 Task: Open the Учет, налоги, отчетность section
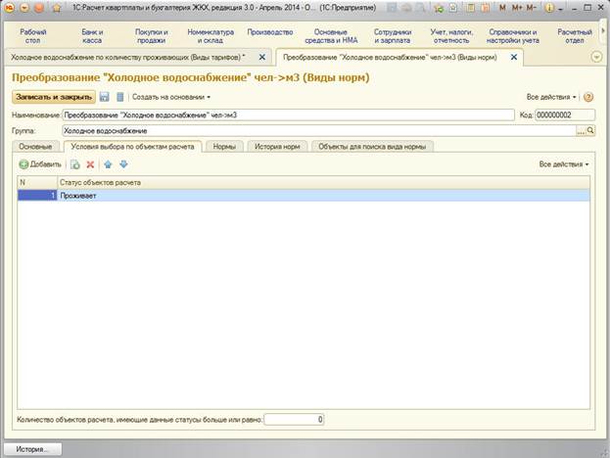tap(451, 36)
